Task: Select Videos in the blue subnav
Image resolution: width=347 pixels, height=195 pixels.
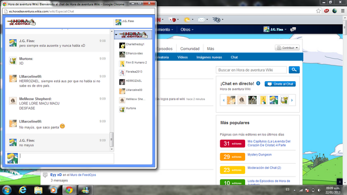Action: pos(182,57)
